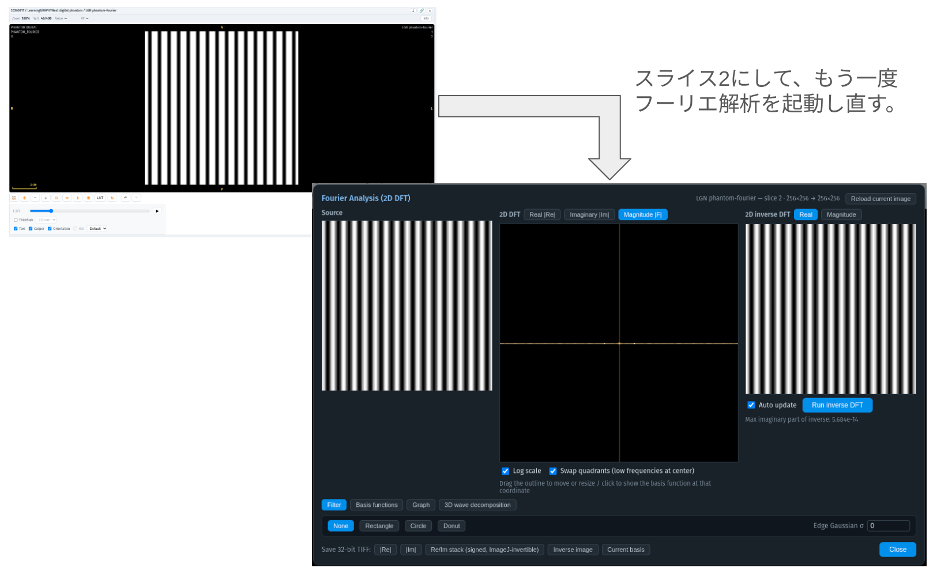Click the link icon in viewer header
The height and width of the screenshot is (583, 937).
[x=422, y=10]
